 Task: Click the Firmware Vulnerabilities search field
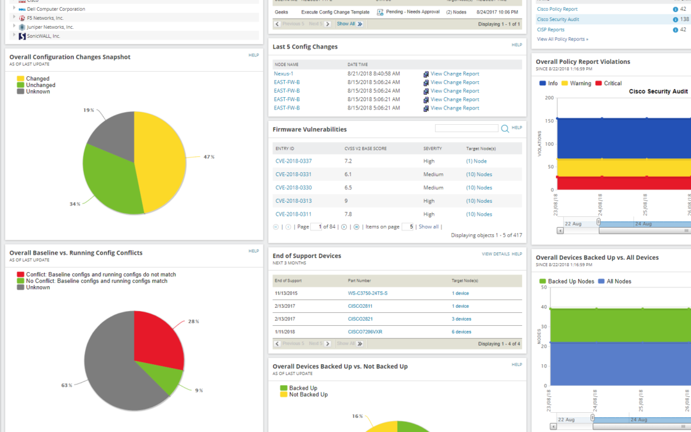(x=466, y=128)
